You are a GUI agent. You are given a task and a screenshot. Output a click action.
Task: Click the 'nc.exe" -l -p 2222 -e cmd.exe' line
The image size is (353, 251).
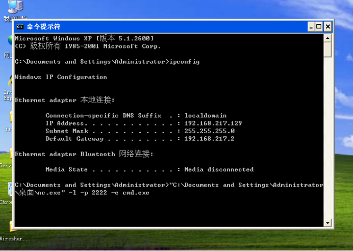coord(82,193)
